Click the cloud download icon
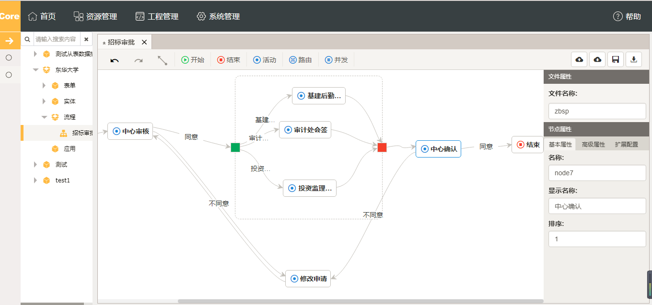This screenshot has width=652, height=305. click(x=597, y=59)
